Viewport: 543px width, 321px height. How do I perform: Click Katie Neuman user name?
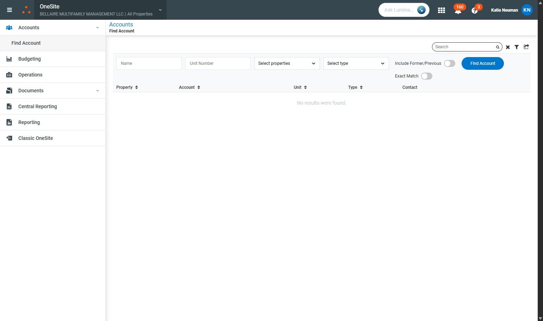pos(504,10)
